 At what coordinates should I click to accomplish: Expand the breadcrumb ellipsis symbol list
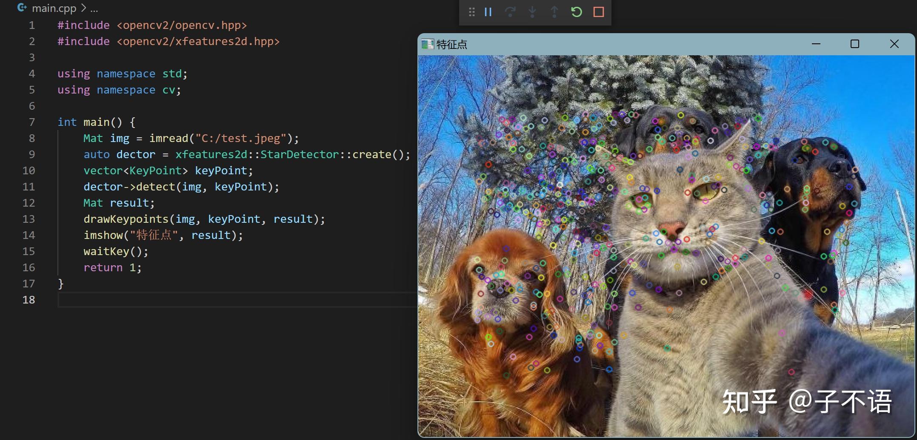tap(94, 8)
